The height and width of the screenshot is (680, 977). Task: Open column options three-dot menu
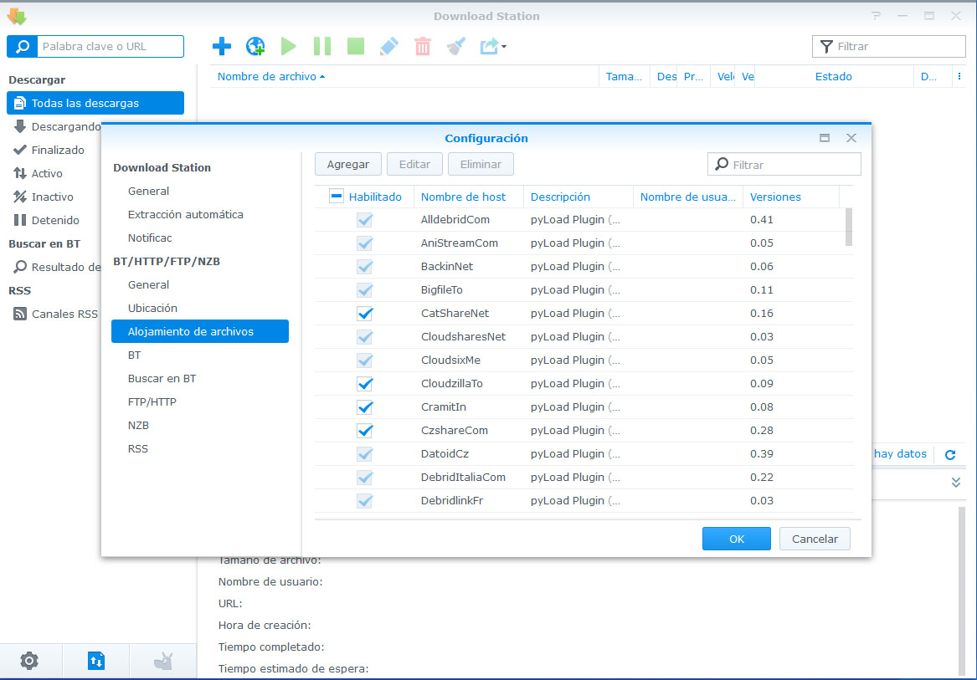coord(959,77)
